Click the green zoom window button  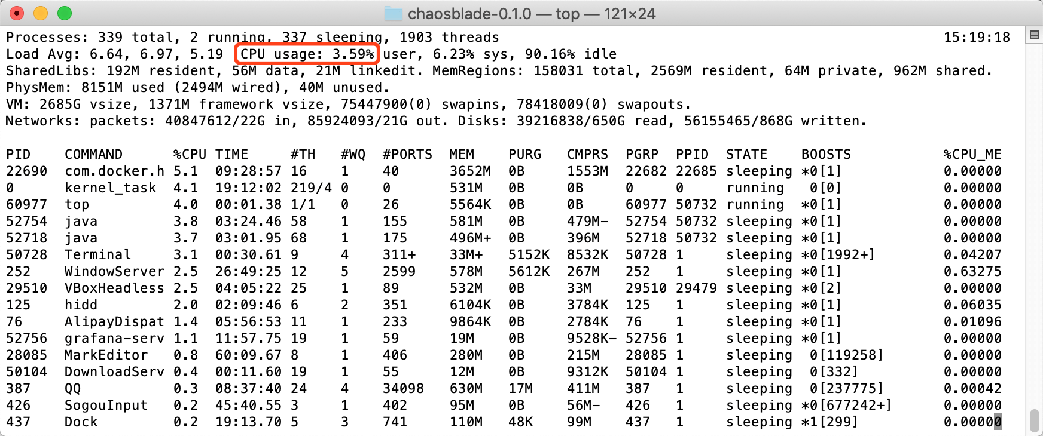click(x=65, y=13)
